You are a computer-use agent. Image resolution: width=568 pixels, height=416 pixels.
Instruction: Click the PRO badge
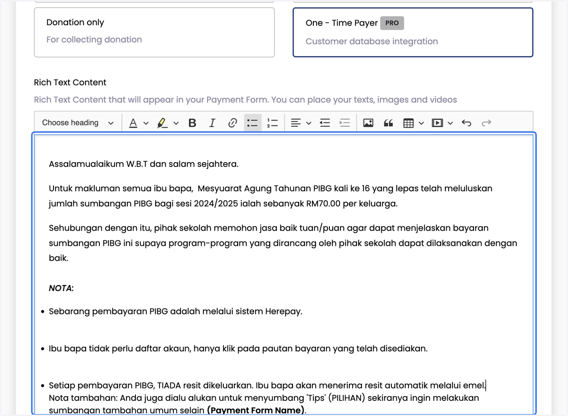pos(392,23)
